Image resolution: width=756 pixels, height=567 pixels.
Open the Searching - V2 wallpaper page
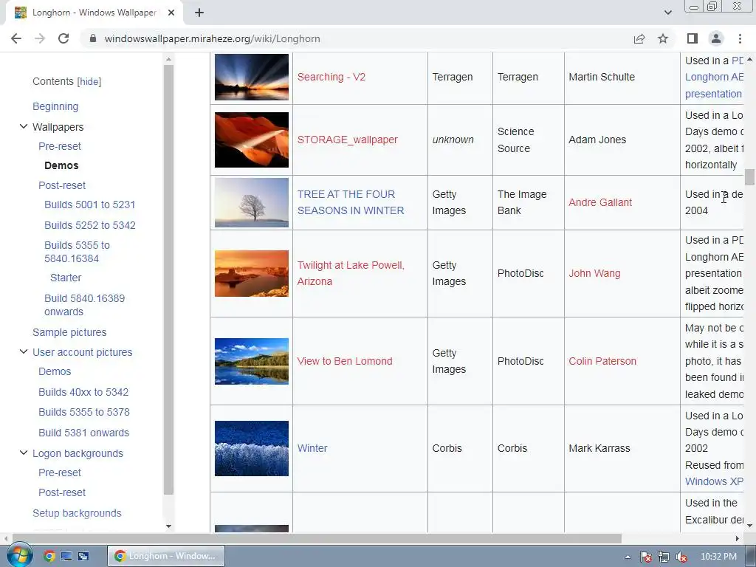(331, 77)
